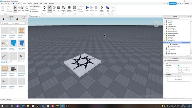192x108 pixels.
Task: Toggle the Archivable property checkbox
Action: tap(179, 66)
